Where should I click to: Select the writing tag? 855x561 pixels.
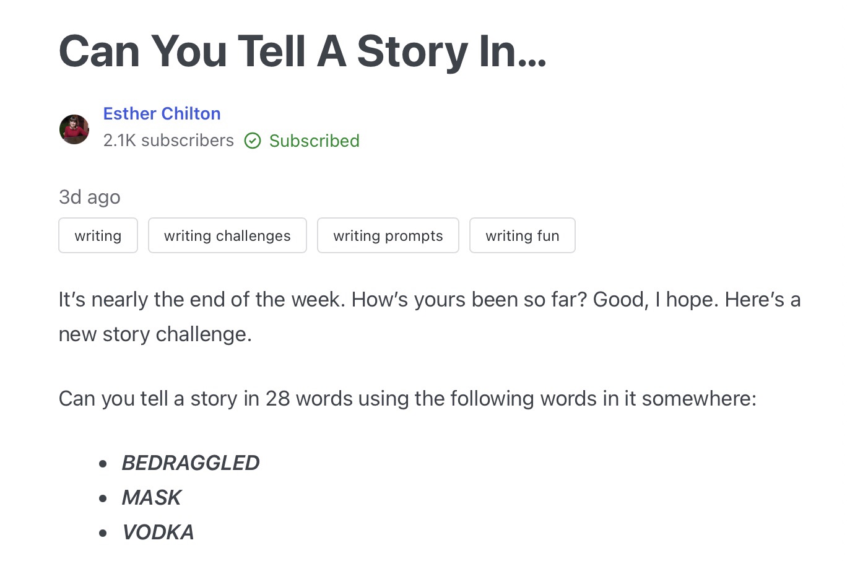pos(98,236)
